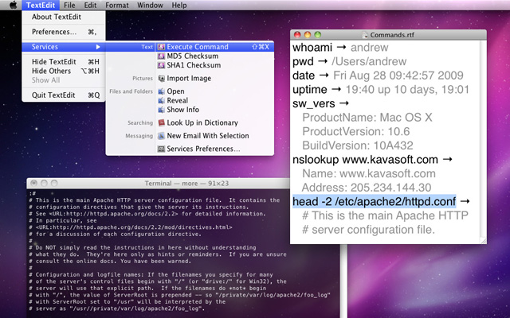Click the SHA1 Checksum service icon

(x=161, y=65)
